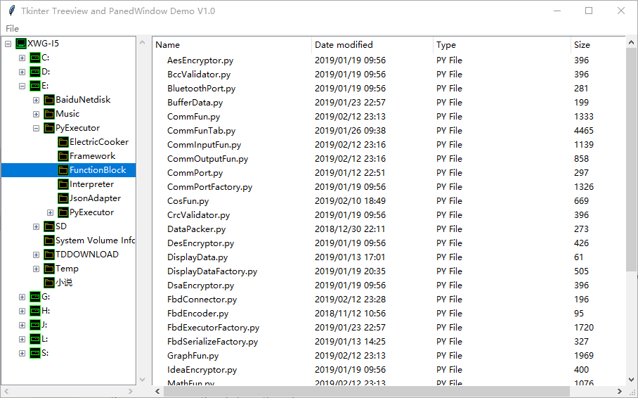638x398 pixels.
Task: Click the file list scroll-up arrow
Action: pos(631,42)
